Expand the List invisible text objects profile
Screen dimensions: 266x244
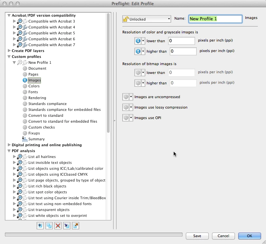(x=14, y=163)
